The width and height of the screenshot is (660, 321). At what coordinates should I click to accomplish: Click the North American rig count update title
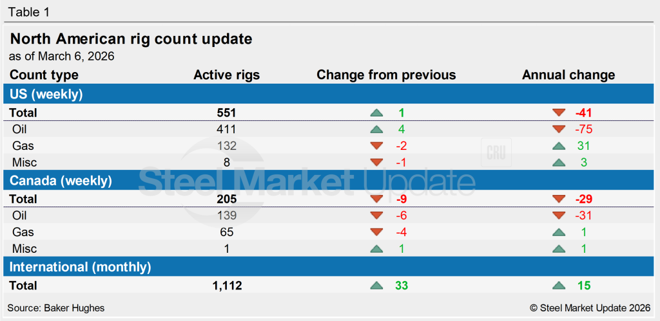point(131,39)
